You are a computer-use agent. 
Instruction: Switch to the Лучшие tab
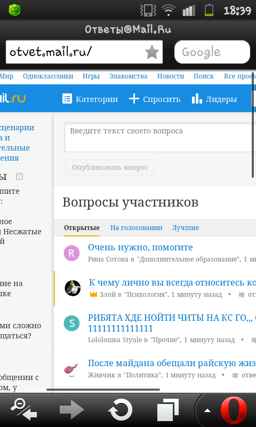tap(185, 228)
